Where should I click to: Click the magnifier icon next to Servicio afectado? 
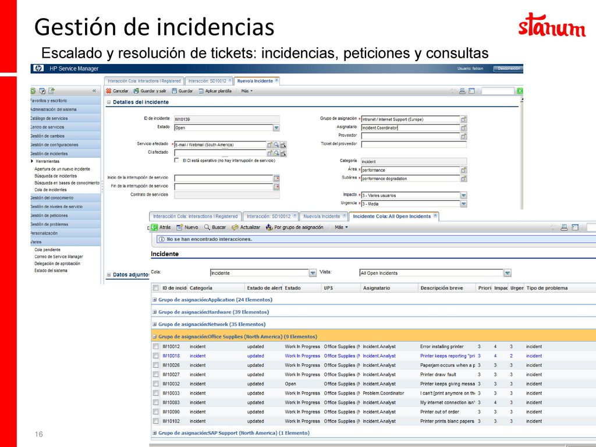[276, 144]
